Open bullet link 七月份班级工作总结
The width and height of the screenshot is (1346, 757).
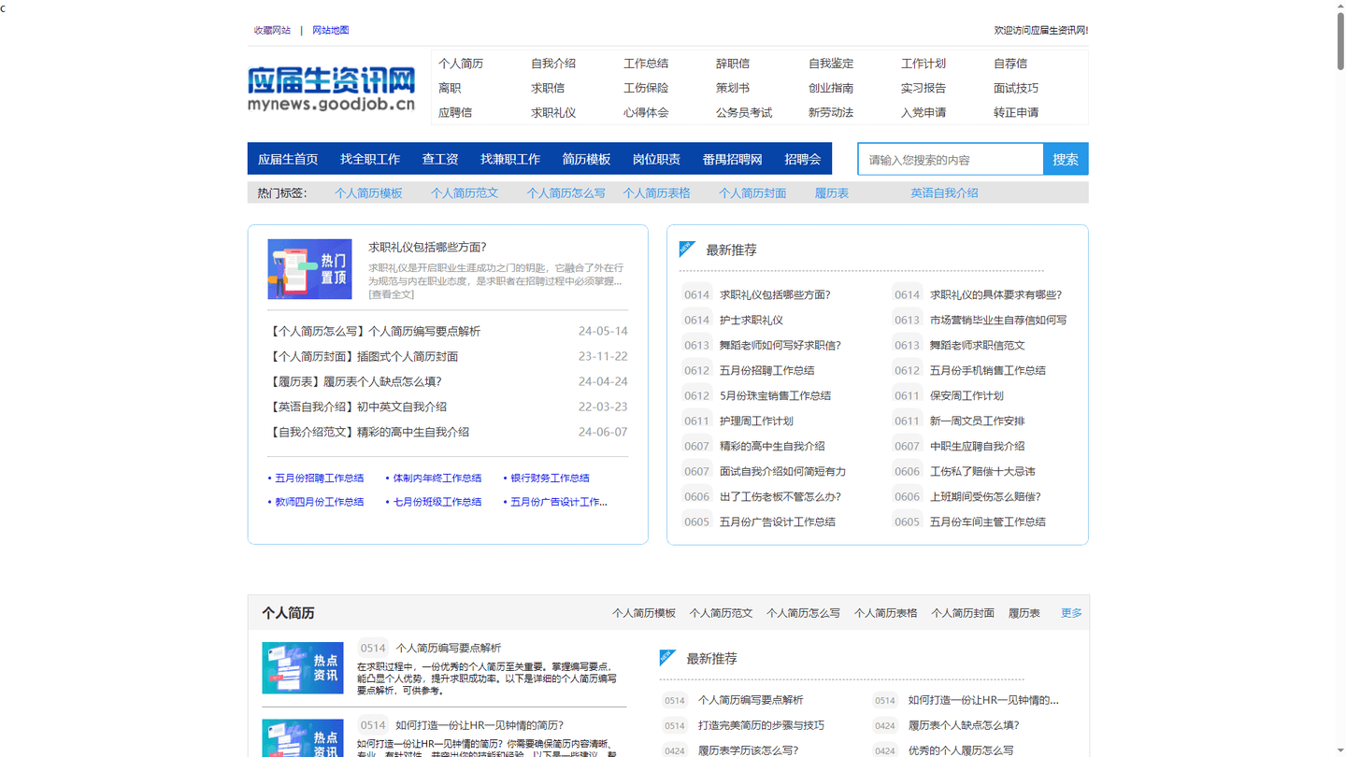tap(437, 502)
